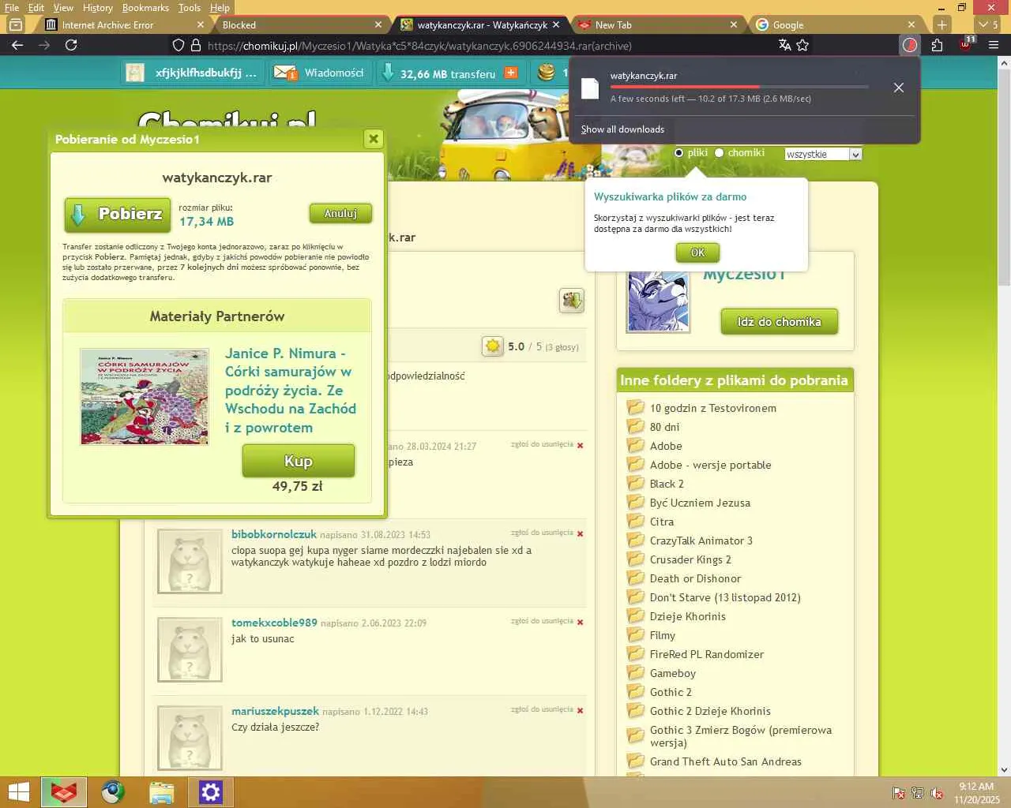Click the folder icon beside Filmy
The width and height of the screenshot is (1011, 808).
(x=635, y=634)
